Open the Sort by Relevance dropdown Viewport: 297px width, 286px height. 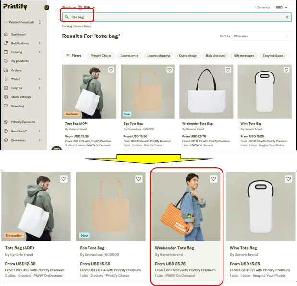click(261, 36)
